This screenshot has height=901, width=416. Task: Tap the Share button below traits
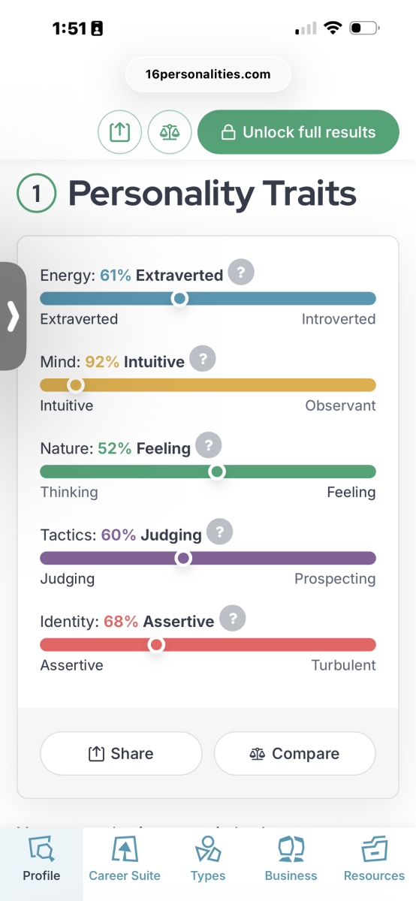pos(121,753)
